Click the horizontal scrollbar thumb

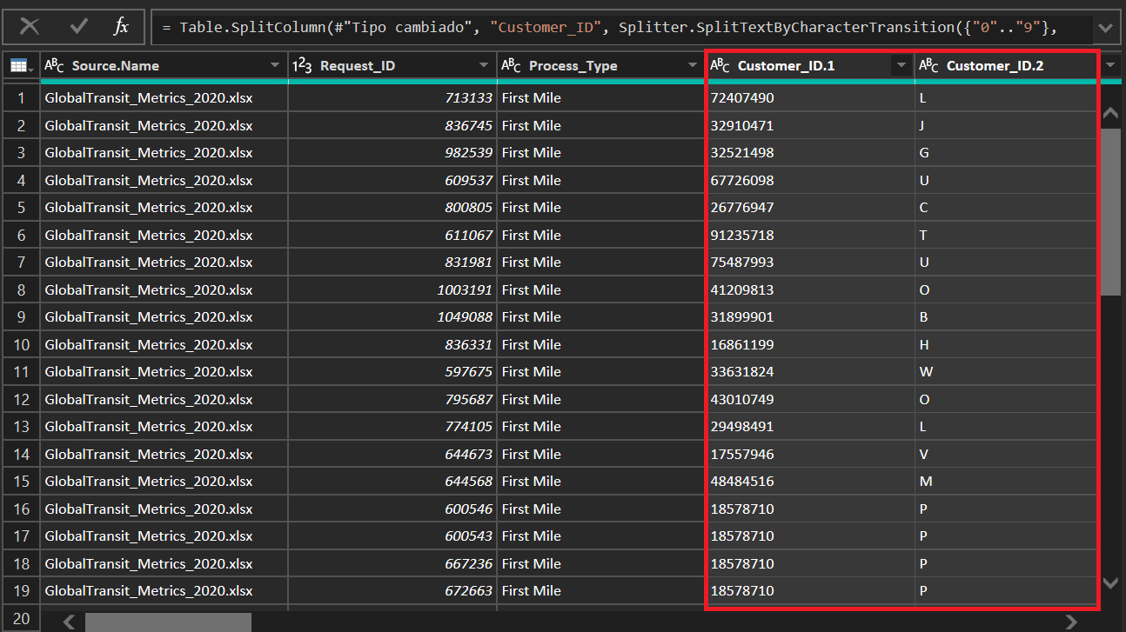tap(168, 622)
